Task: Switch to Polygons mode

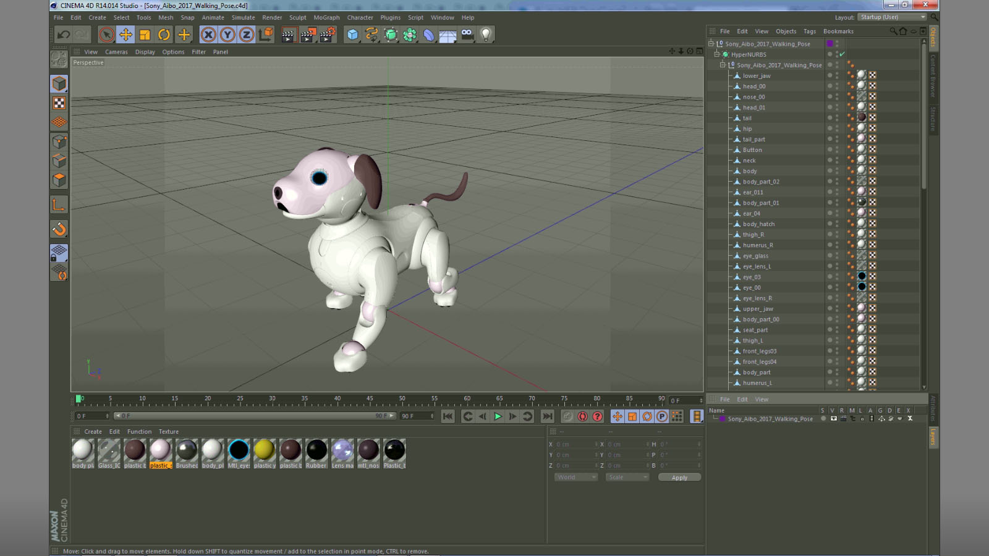Action: pos(59,180)
